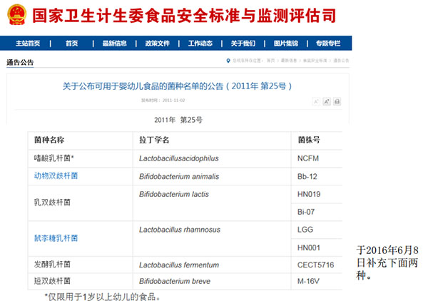Screen dimensions: 428x301
Task: Increase font size with A+ icon
Action: coord(327,102)
